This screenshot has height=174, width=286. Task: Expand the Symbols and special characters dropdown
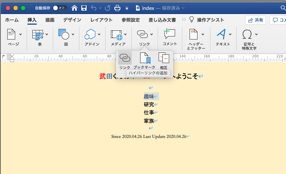pos(256,35)
